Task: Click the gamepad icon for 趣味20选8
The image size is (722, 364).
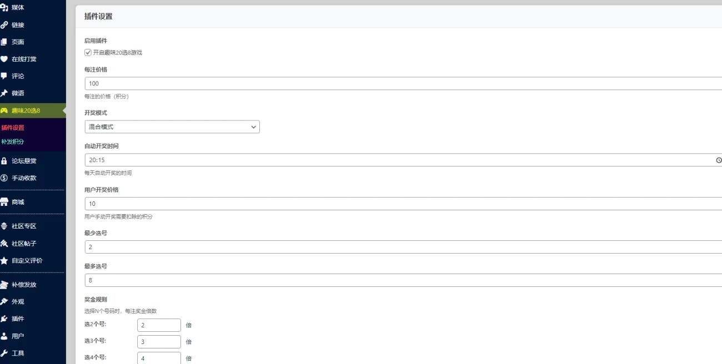Action: coord(4,110)
